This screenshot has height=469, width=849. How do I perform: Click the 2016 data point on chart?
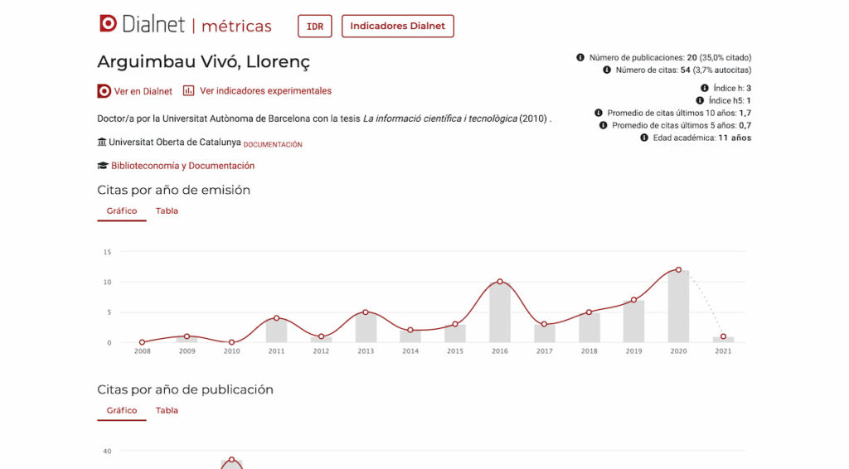pyautogui.click(x=499, y=282)
